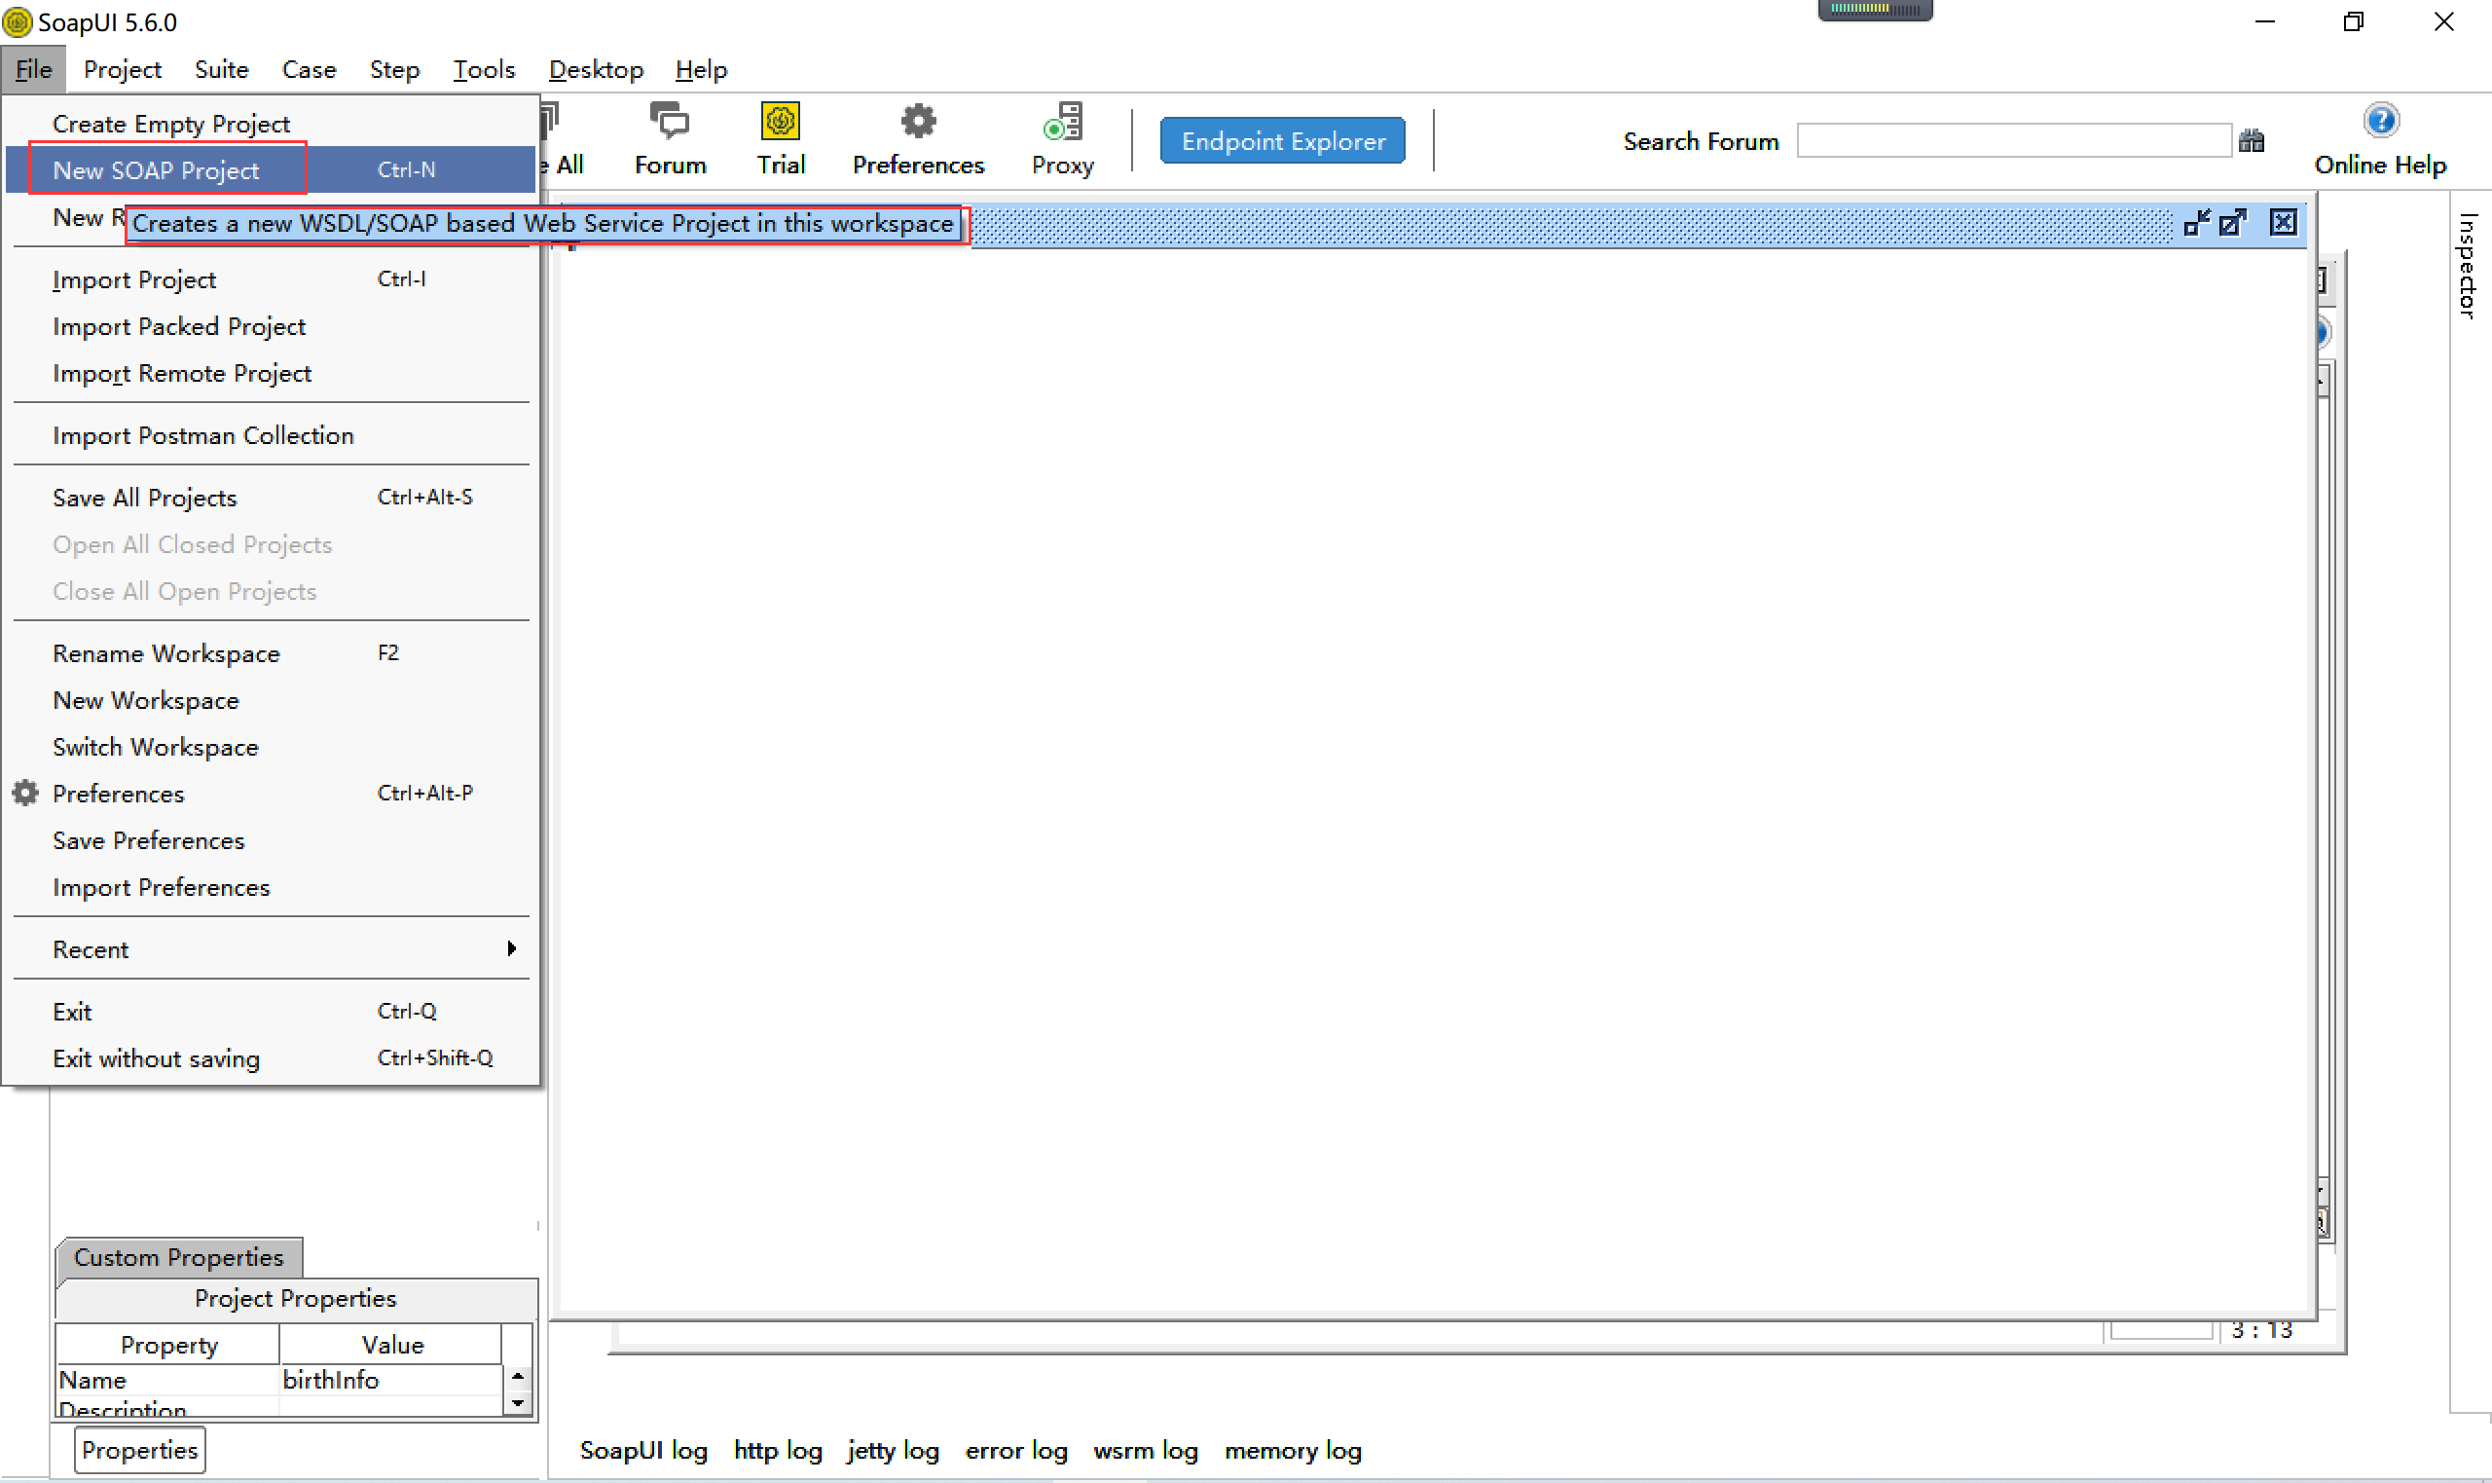Select Rename Workspace
The height and width of the screenshot is (1483, 2492).
270,653
